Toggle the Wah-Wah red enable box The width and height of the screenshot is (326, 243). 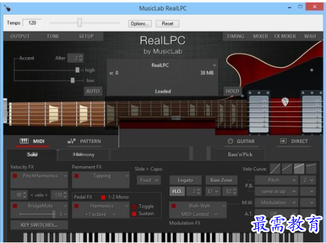tap(174, 206)
